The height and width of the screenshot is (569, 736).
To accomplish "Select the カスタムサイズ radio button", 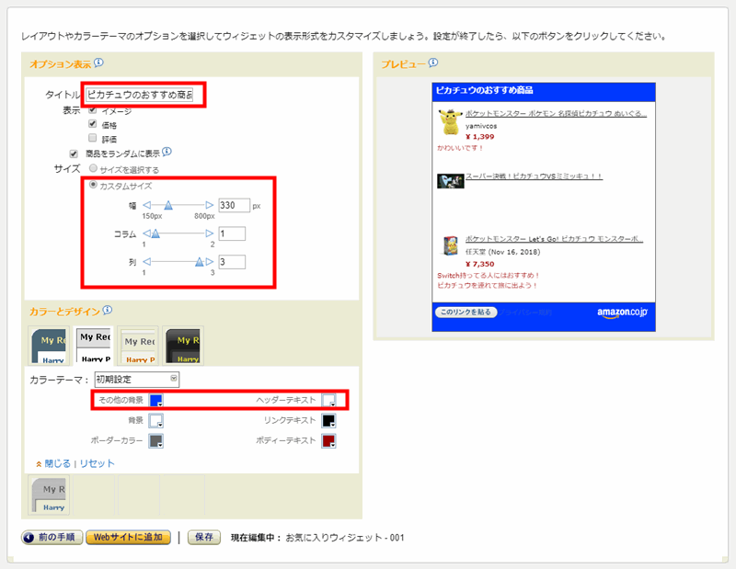I will [x=94, y=185].
